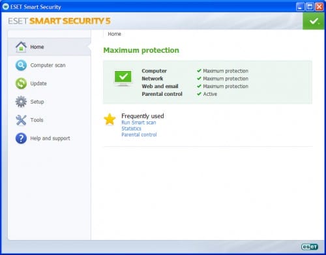
Task: Click Maximum protection text beside Network
Action: (226, 79)
